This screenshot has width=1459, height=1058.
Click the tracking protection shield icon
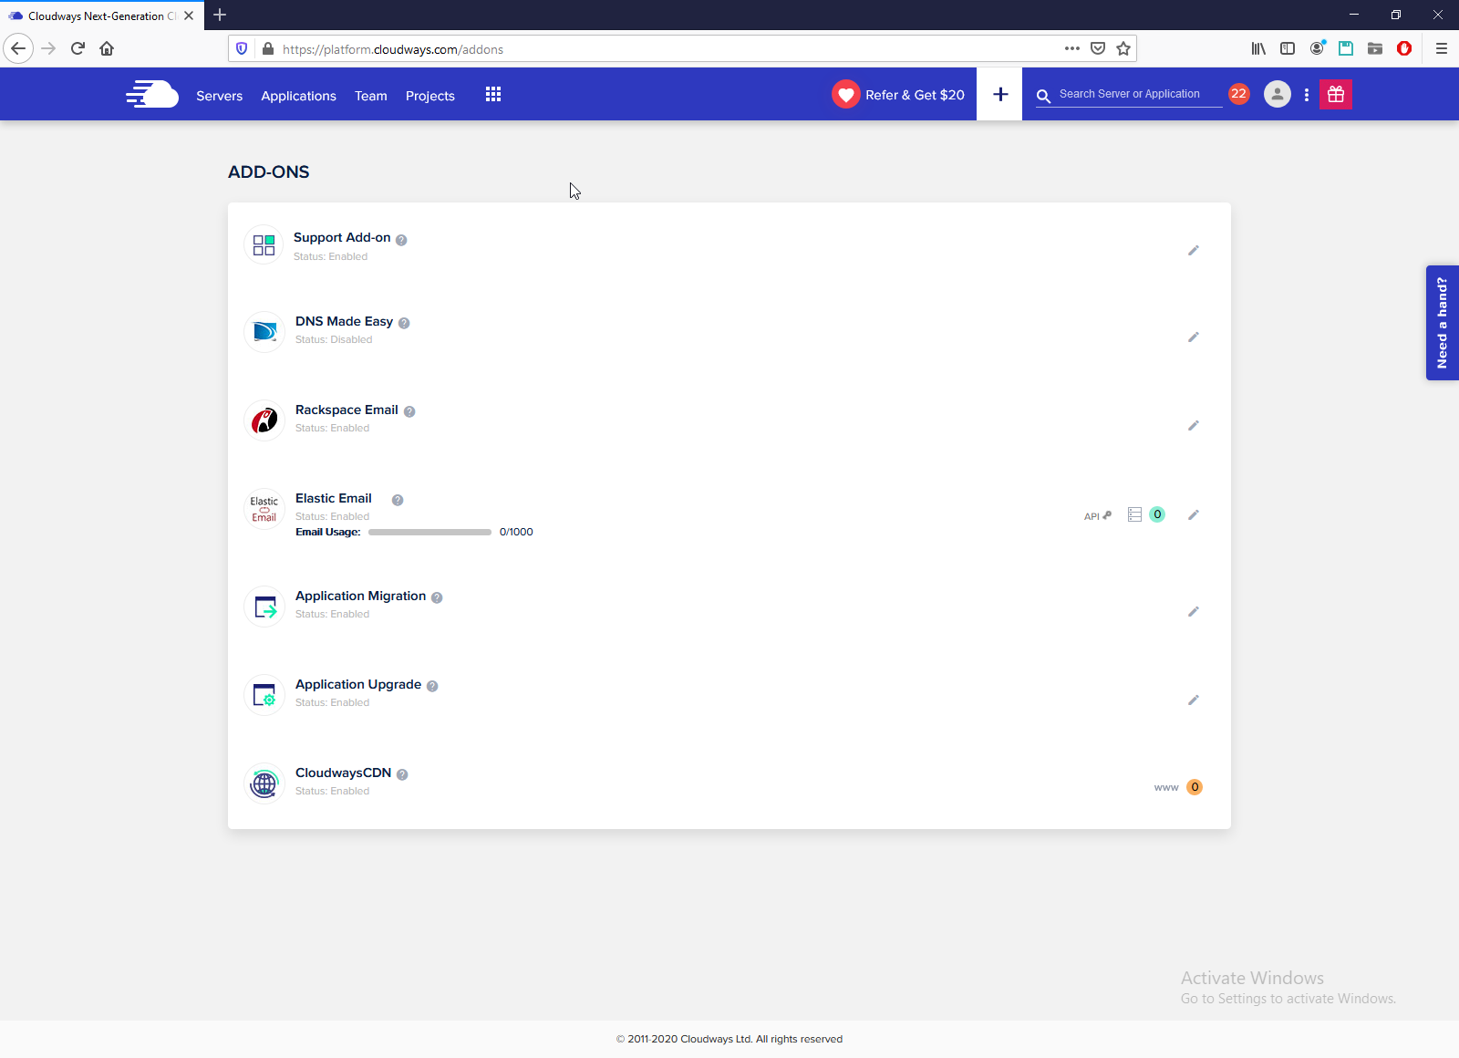[242, 48]
